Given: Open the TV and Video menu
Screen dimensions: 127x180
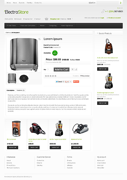Looking at the screenshot, I should pos(11,26).
